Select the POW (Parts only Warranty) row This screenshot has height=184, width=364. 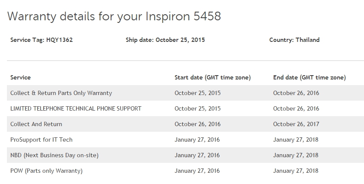tap(46, 171)
